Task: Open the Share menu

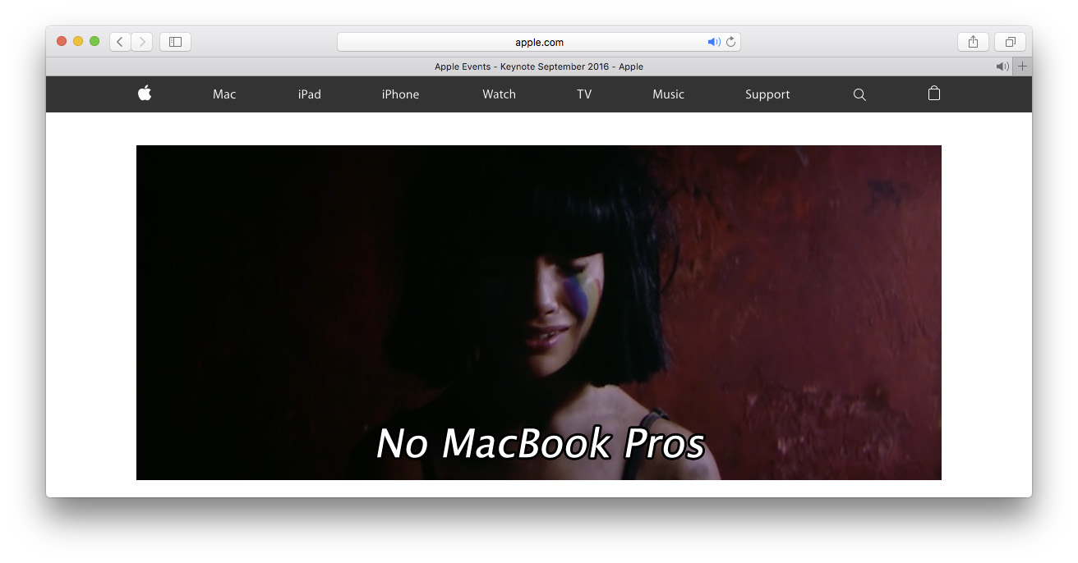Action: click(x=973, y=42)
